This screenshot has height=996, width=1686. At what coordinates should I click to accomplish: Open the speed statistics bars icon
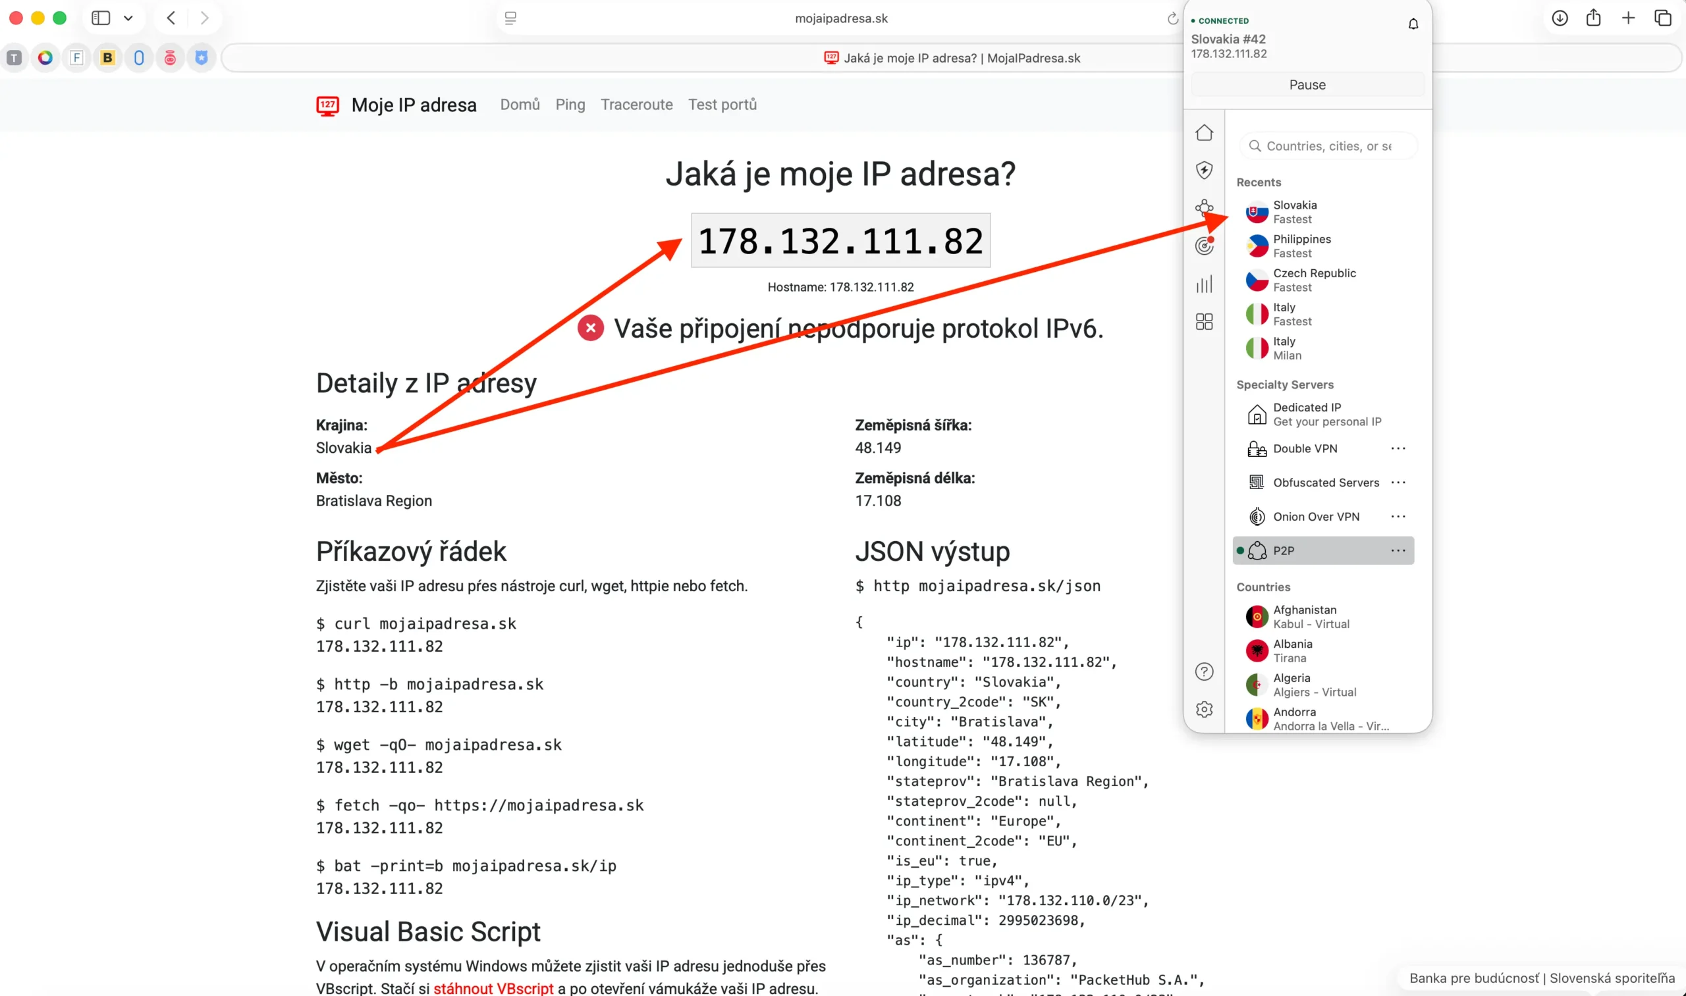coord(1205,284)
